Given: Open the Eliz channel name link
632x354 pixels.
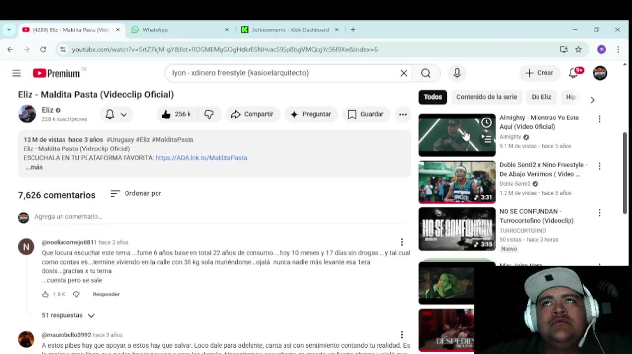Looking at the screenshot, I should tap(48, 110).
